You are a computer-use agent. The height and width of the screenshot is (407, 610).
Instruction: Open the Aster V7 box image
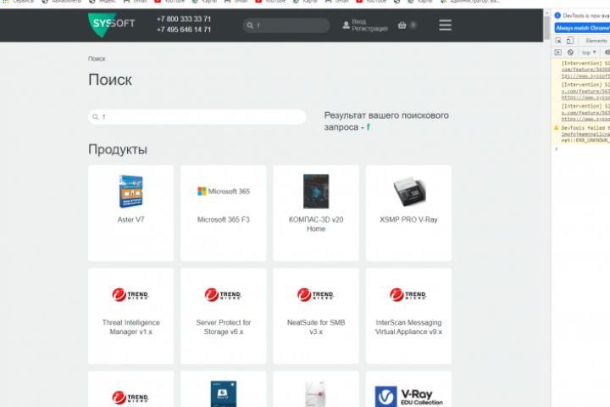point(130,192)
